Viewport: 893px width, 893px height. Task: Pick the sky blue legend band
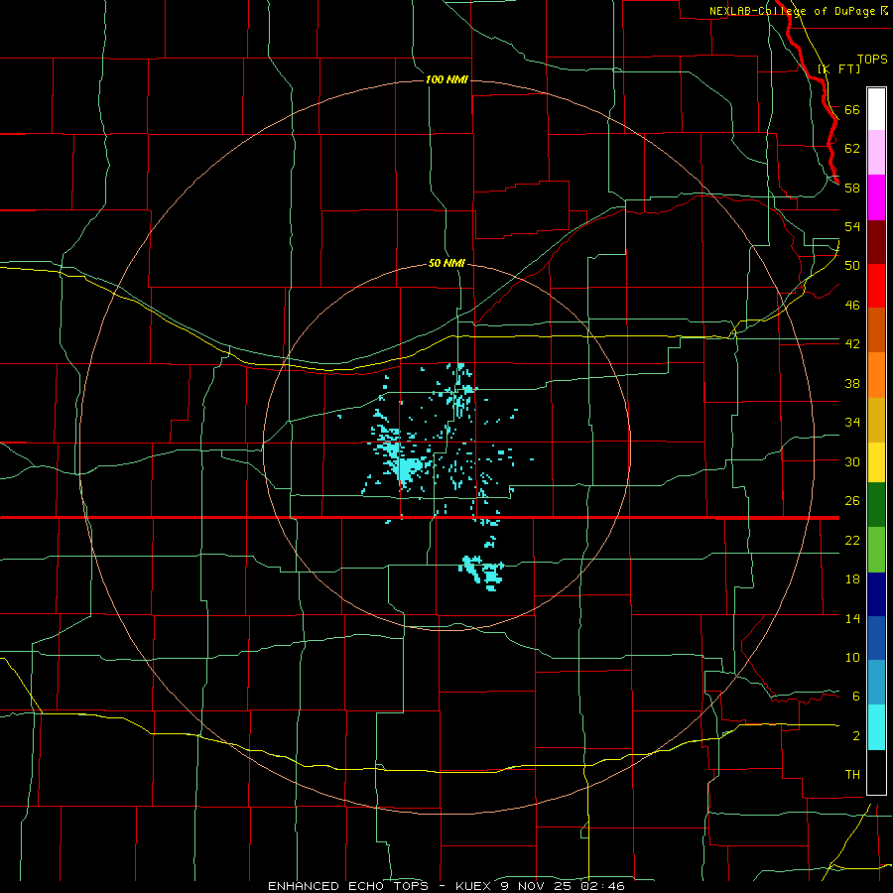(876, 683)
